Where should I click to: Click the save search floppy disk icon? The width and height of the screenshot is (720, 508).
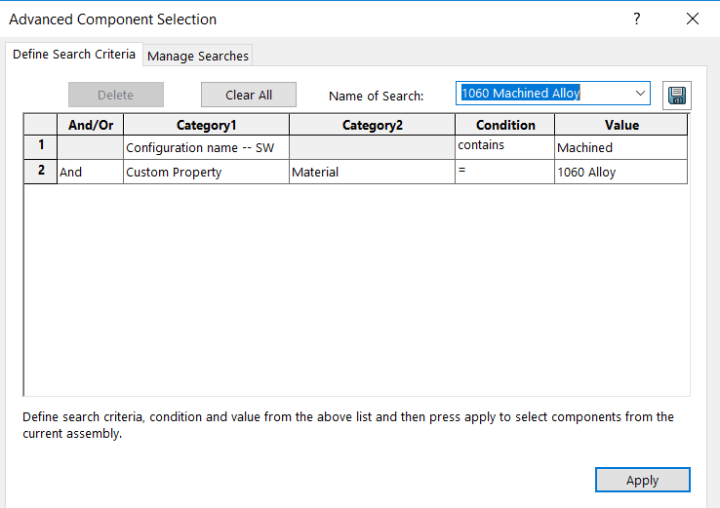(676, 95)
